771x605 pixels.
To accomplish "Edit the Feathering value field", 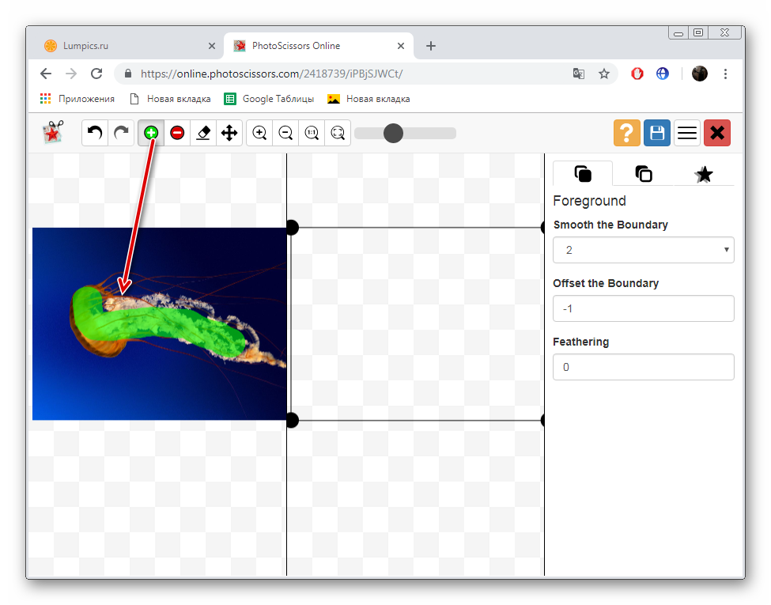I will click(x=643, y=367).
